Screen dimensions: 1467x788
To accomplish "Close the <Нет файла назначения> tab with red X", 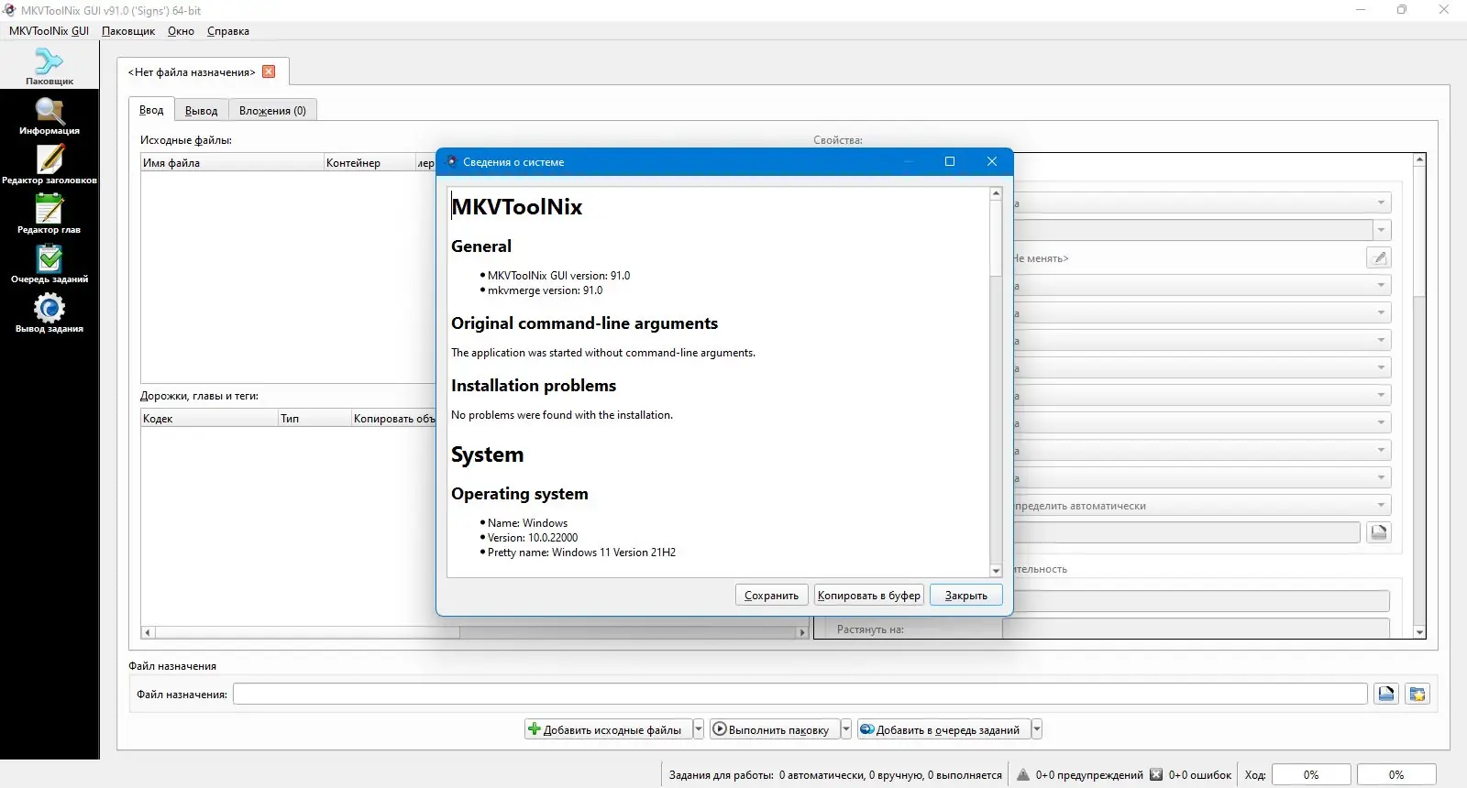I will pyautogui.click(x=269, y=71).
